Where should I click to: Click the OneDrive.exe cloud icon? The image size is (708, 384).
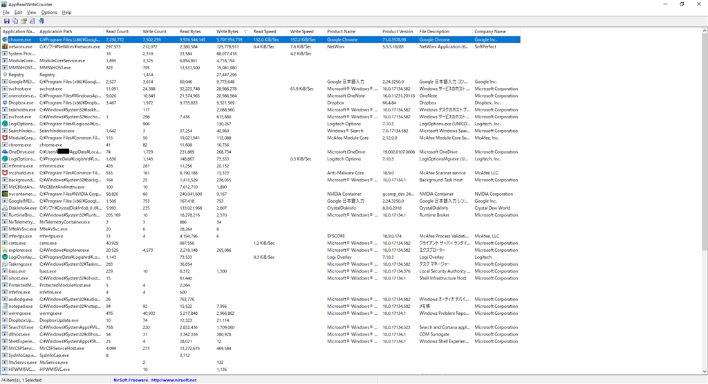[x=5, y=152]
